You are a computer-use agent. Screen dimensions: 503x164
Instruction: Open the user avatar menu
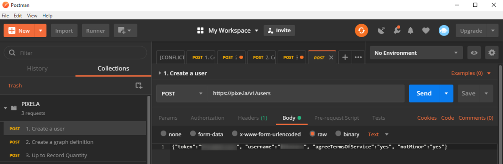click(444, 31)
